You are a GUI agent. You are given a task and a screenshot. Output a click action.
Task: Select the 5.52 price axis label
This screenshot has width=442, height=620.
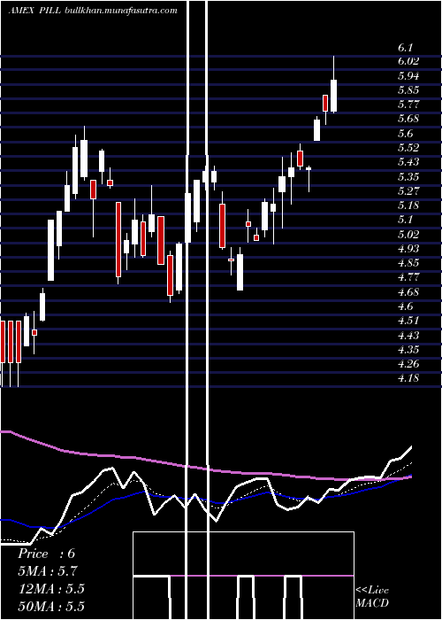(408, 148)
